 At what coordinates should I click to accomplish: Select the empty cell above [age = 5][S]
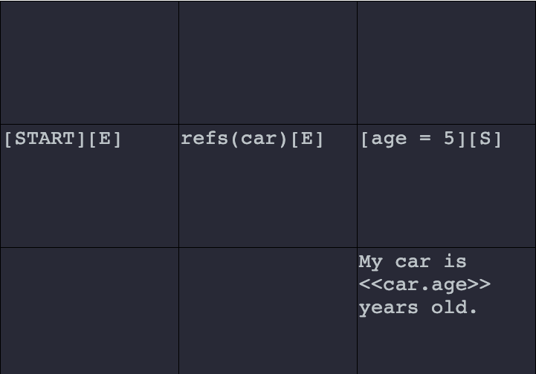pyautogui.click(x=446, y=63)
